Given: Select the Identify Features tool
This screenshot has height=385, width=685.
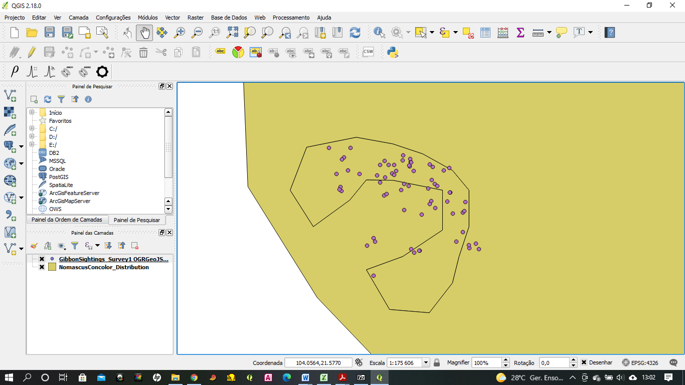Looking at the screenshot, I should click(380, 33).
